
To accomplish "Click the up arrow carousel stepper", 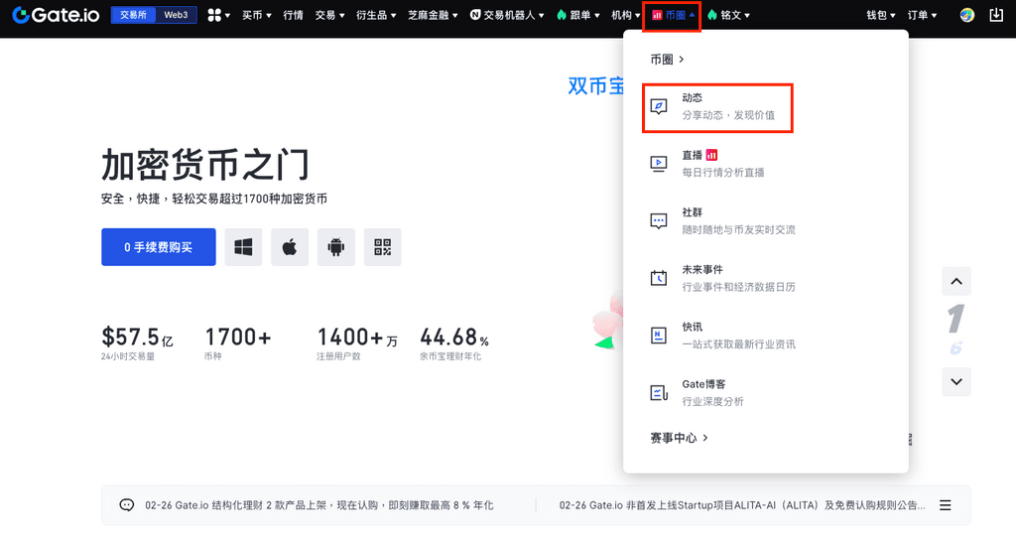I will pos(955,281).
